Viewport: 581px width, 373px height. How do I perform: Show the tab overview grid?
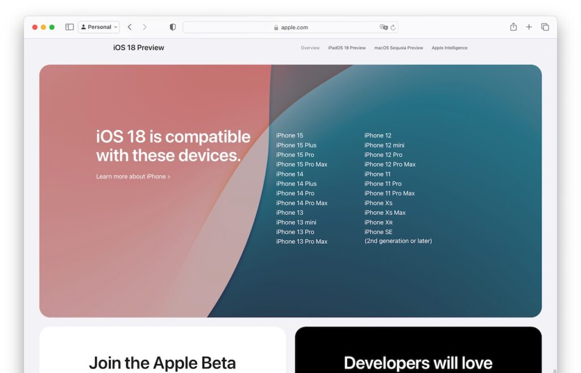click(x=545, y=27)
